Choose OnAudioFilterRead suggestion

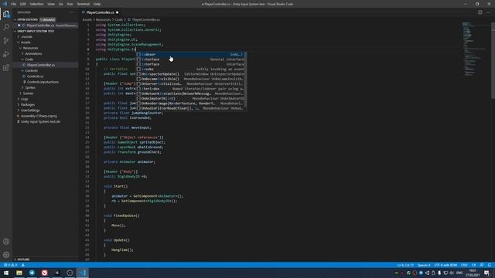tap(191, 108)
